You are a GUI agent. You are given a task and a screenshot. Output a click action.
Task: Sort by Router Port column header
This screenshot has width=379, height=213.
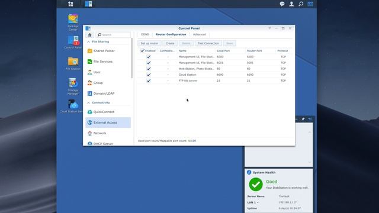point(254,51)
